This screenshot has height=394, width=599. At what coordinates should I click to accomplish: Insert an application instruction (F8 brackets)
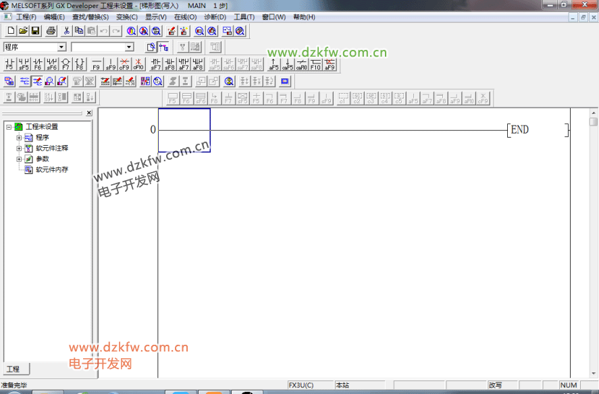point(80,64)
